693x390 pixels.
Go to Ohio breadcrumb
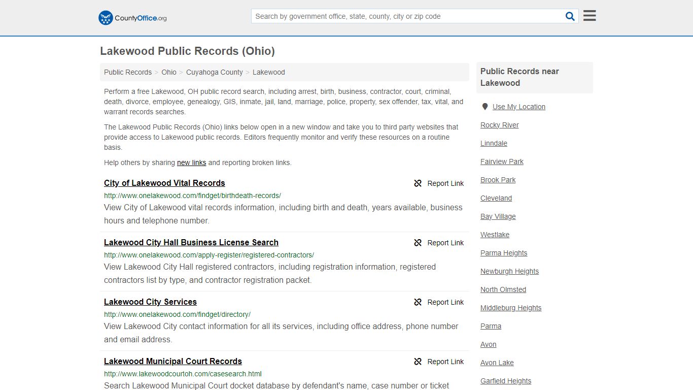click(169, 72)
